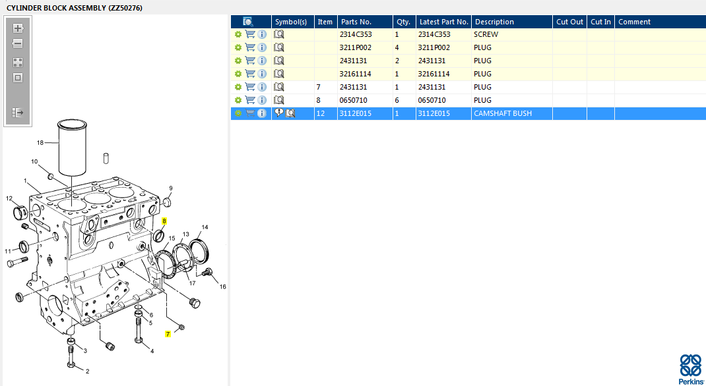Click callout 12 on the diagram
Screen dimensions: 706x386
[9, 198]
